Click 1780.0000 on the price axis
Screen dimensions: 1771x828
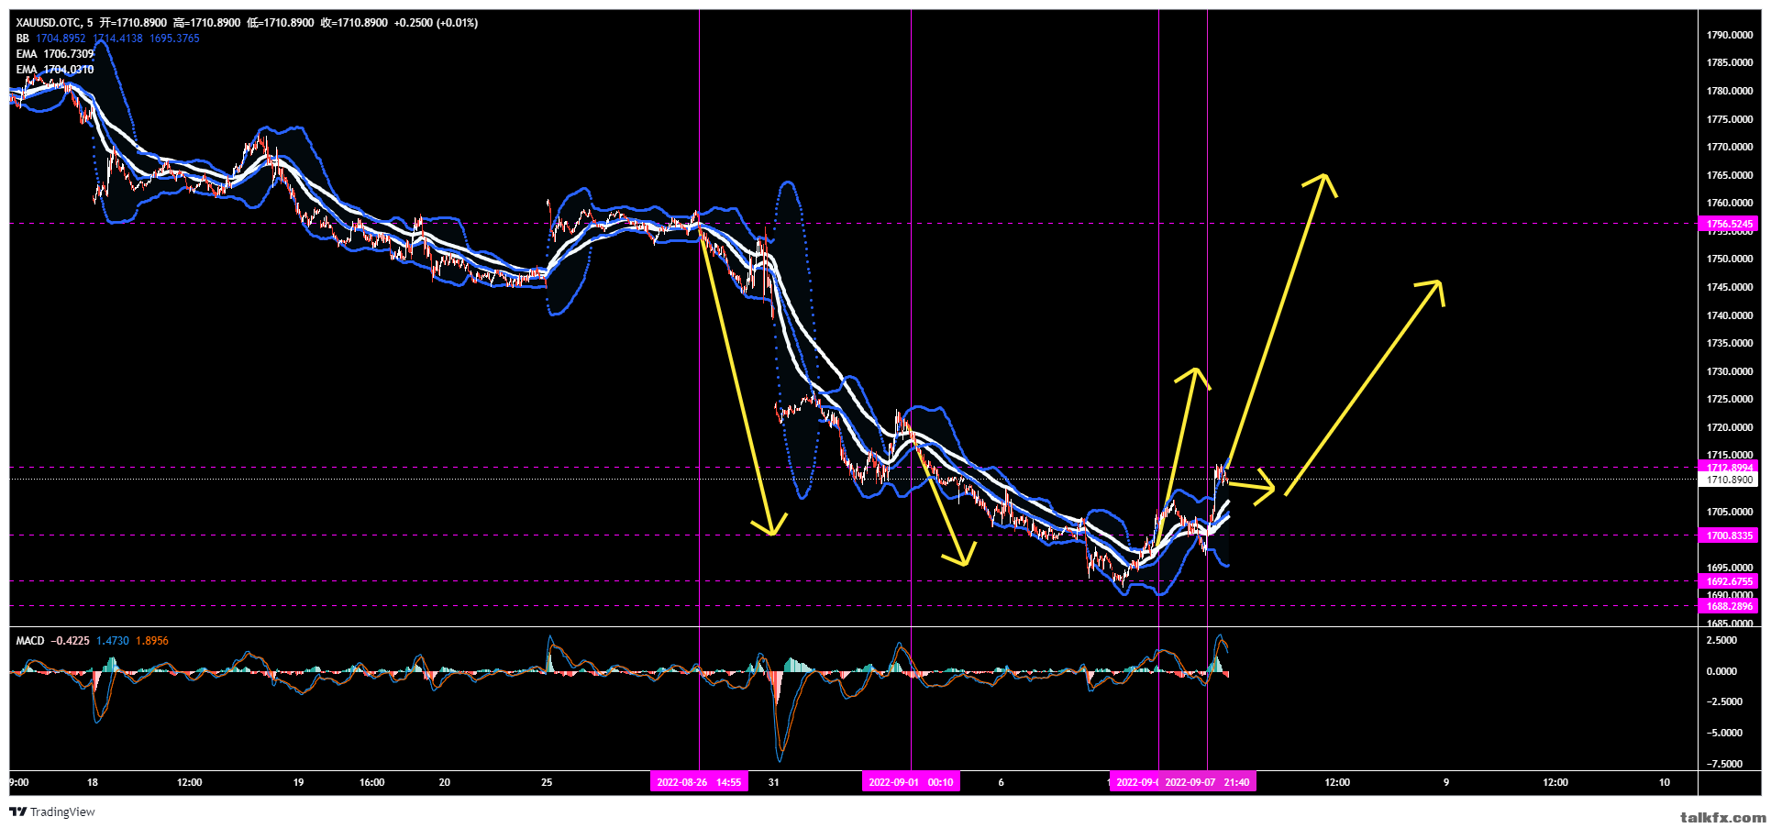coord(1729,91)
